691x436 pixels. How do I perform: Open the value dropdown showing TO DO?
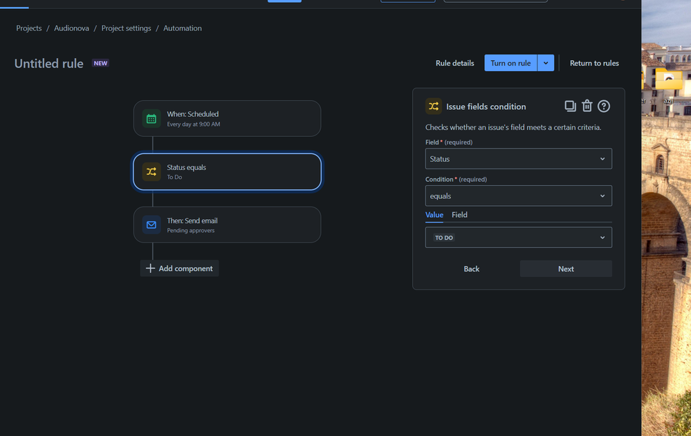click(518, 238)
